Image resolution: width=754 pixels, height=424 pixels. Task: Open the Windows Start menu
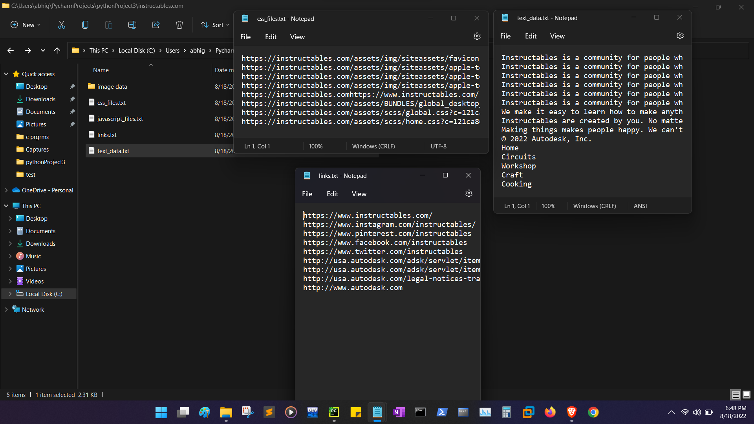(161, 412)
